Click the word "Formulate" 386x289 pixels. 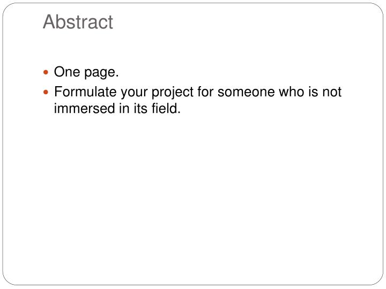85,92
